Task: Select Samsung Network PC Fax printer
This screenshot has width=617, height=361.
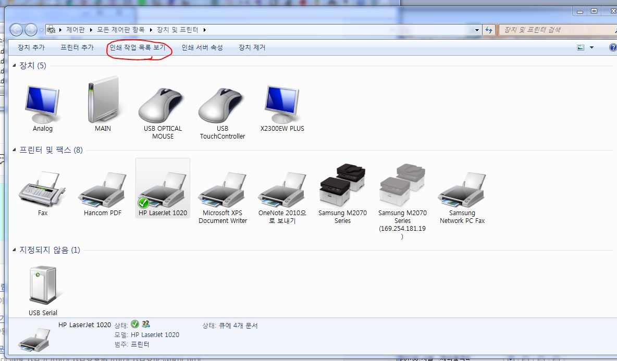Action: pyautogui.click(x=462, y=190)
